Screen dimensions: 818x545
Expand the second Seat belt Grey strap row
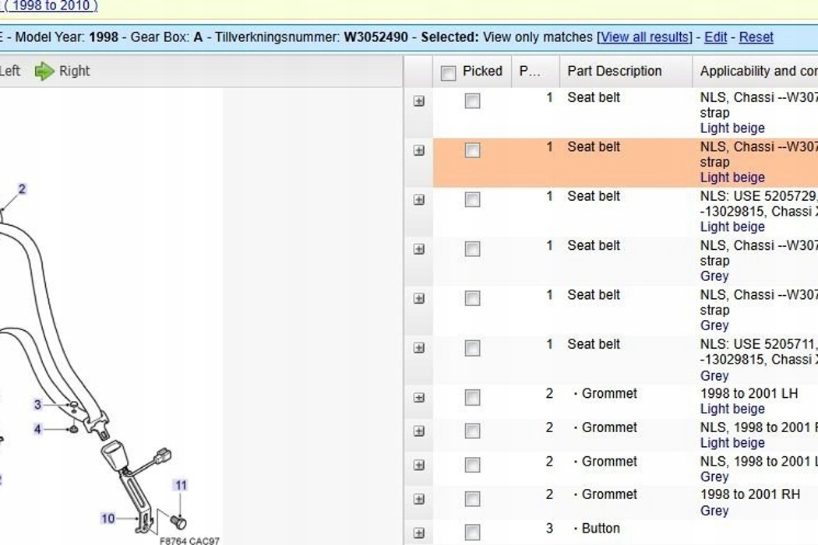tap(419, 298)
